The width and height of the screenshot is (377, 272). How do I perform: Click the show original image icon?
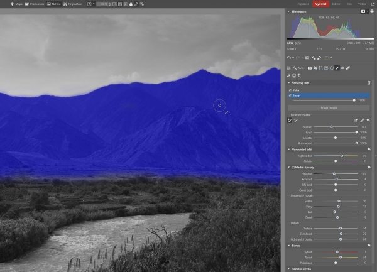(x=307, y=58)
